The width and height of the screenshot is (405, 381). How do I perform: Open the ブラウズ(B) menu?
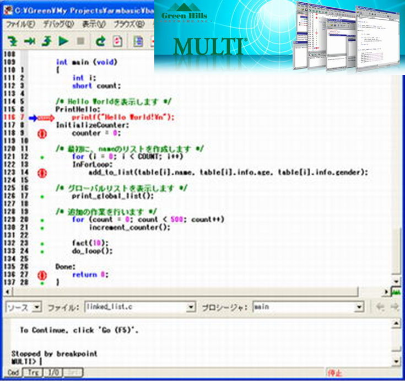coord(129,24)
